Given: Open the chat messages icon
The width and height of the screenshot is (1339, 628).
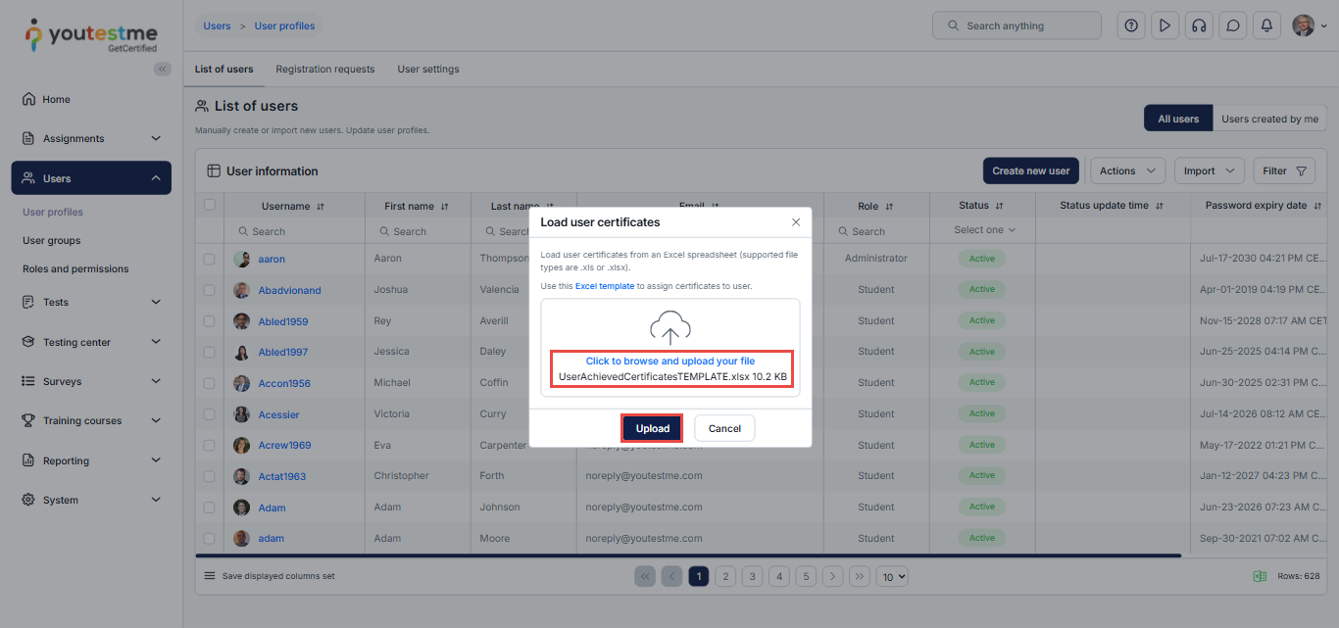Looking at the screenshot, I should coord(1232,26).
